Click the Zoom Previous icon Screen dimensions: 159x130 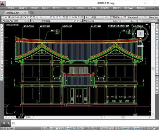pos(60,17)
